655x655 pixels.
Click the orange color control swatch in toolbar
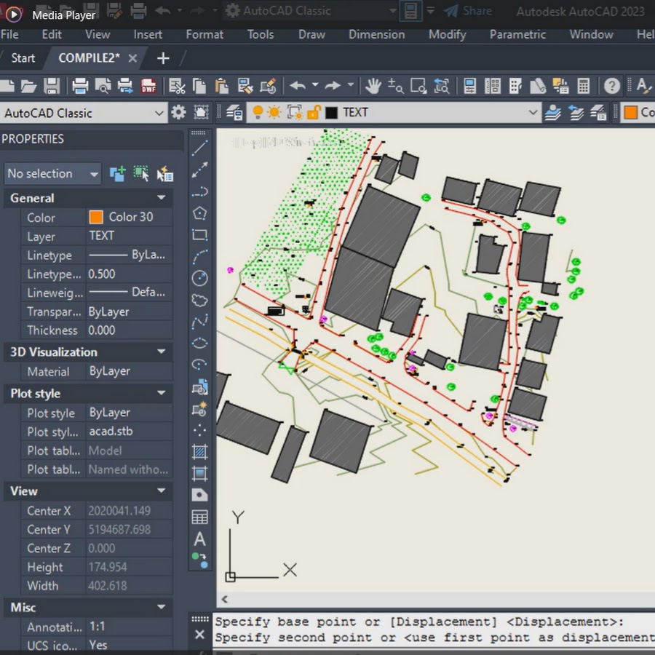point(630,112)
